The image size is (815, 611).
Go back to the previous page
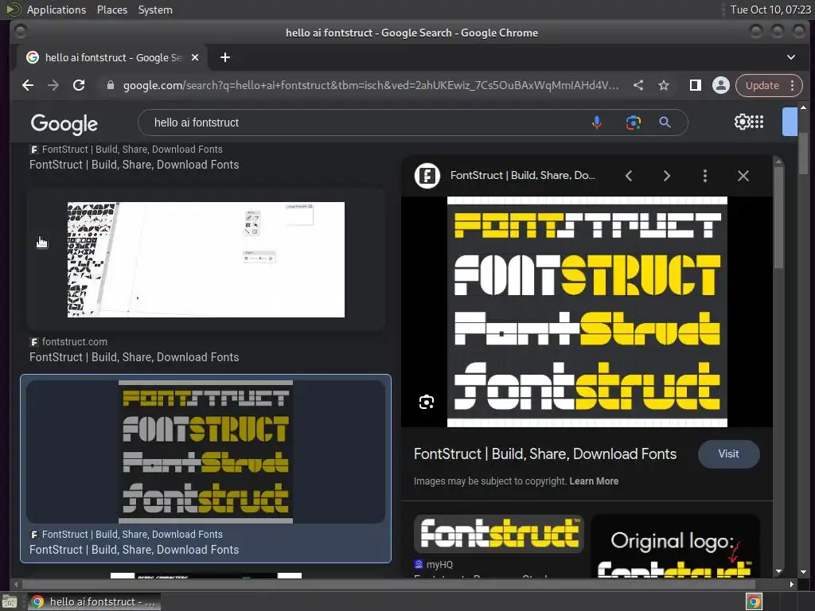coord(28,85)
